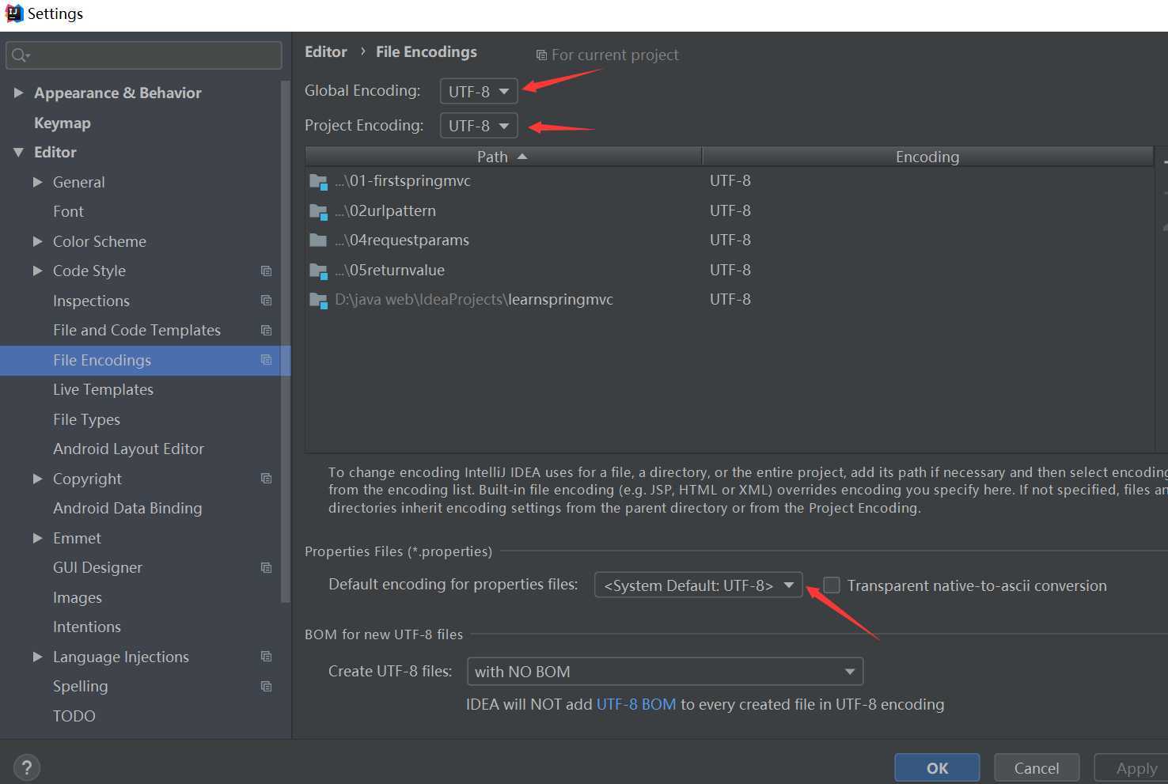The image size is (1168, 784).
Task: Expand the Code Style subsection
Action: pos(37,271)
